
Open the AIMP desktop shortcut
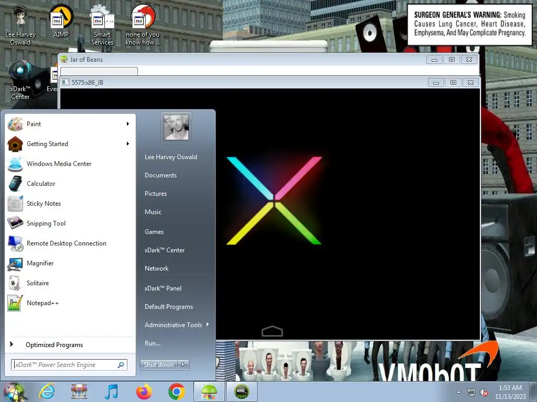(61, 21)
